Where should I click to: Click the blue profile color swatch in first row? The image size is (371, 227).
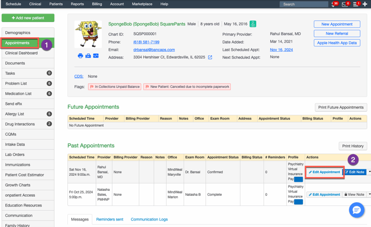pyautogui.click(x=298, y=179)
